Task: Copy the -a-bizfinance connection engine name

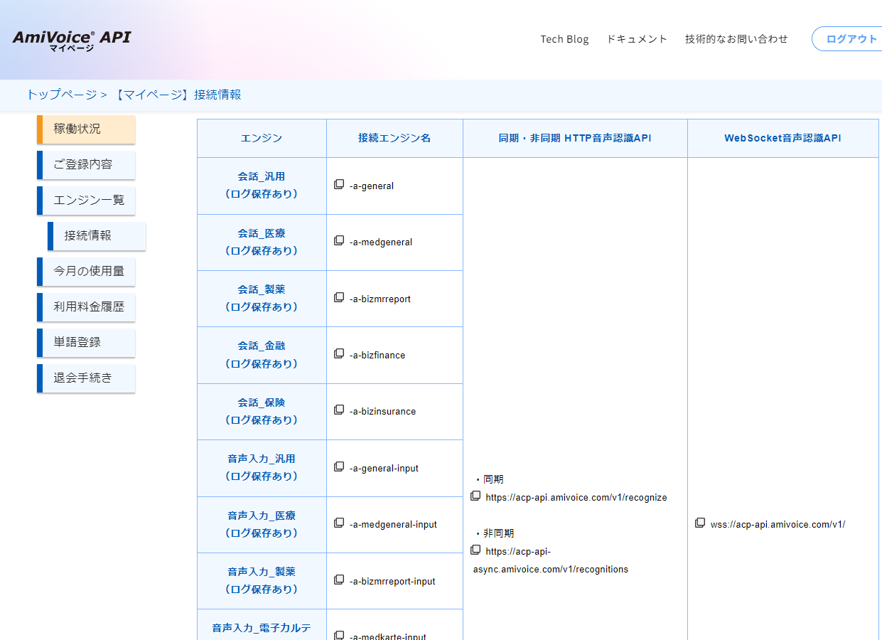Action: (x=339, y=353)
